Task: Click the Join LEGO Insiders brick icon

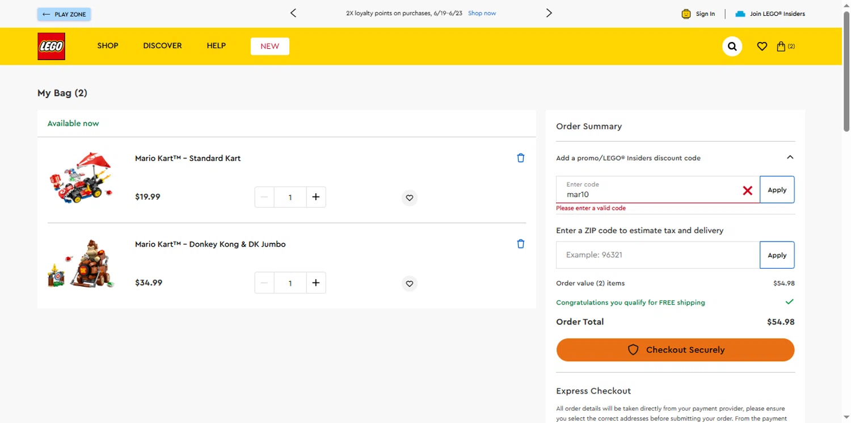Action: point(740,14)
